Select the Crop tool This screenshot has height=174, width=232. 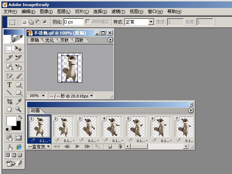point(9,101)
